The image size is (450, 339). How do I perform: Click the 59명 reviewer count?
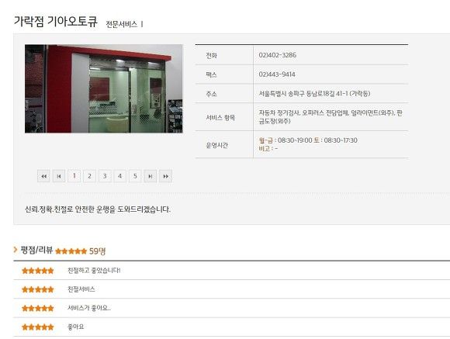click(97, 251)
